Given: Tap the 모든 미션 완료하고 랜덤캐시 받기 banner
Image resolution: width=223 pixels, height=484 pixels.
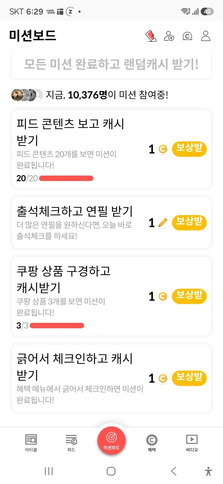Looking at the screenshot, I should tap(112, 65).
